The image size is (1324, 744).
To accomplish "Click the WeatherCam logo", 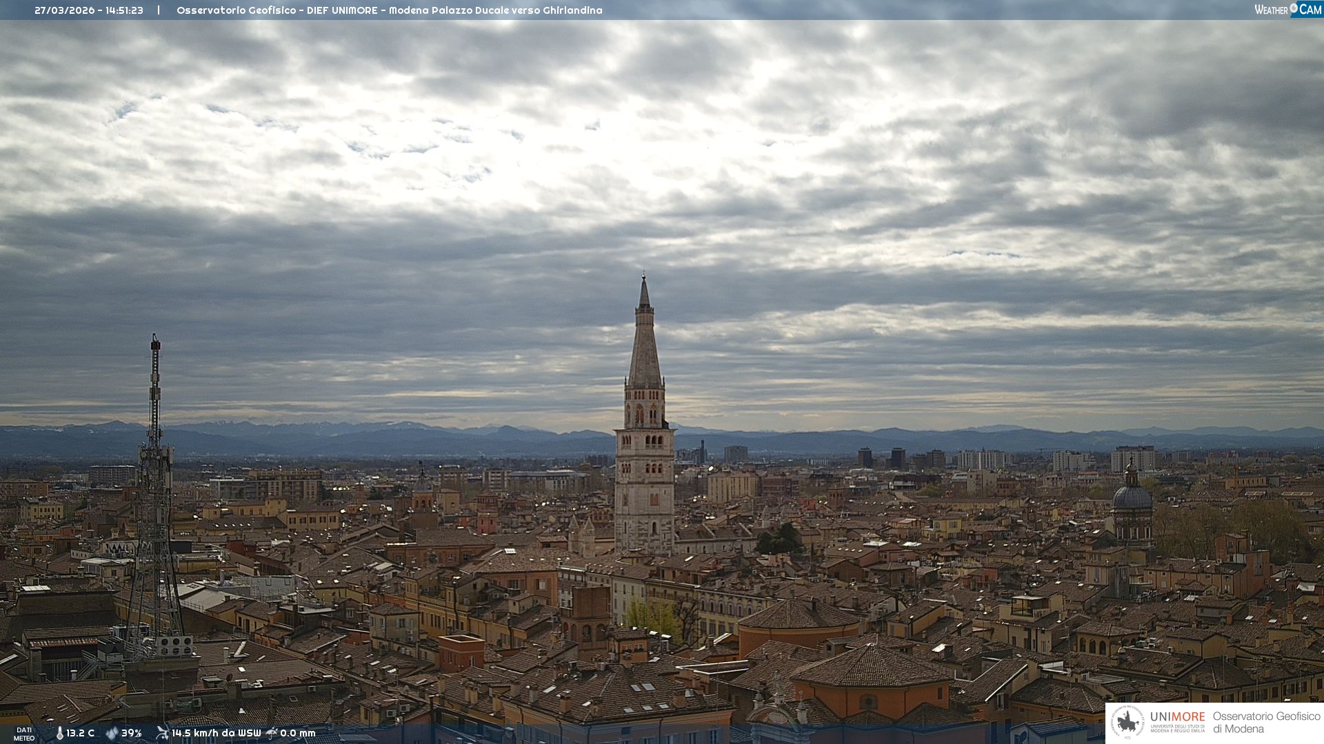I will pyautogui.click(x=1287, y=10).
